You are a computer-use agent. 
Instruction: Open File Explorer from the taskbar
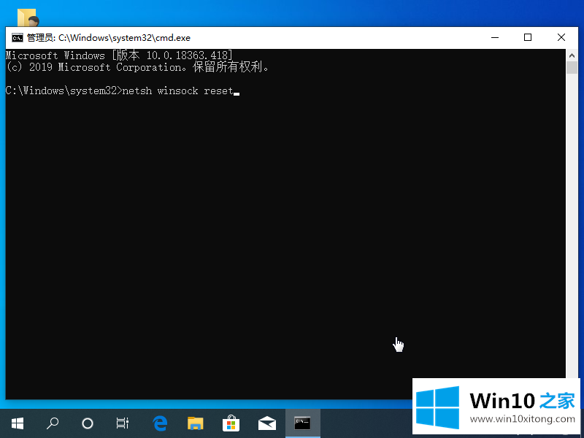tap(195, 423)
